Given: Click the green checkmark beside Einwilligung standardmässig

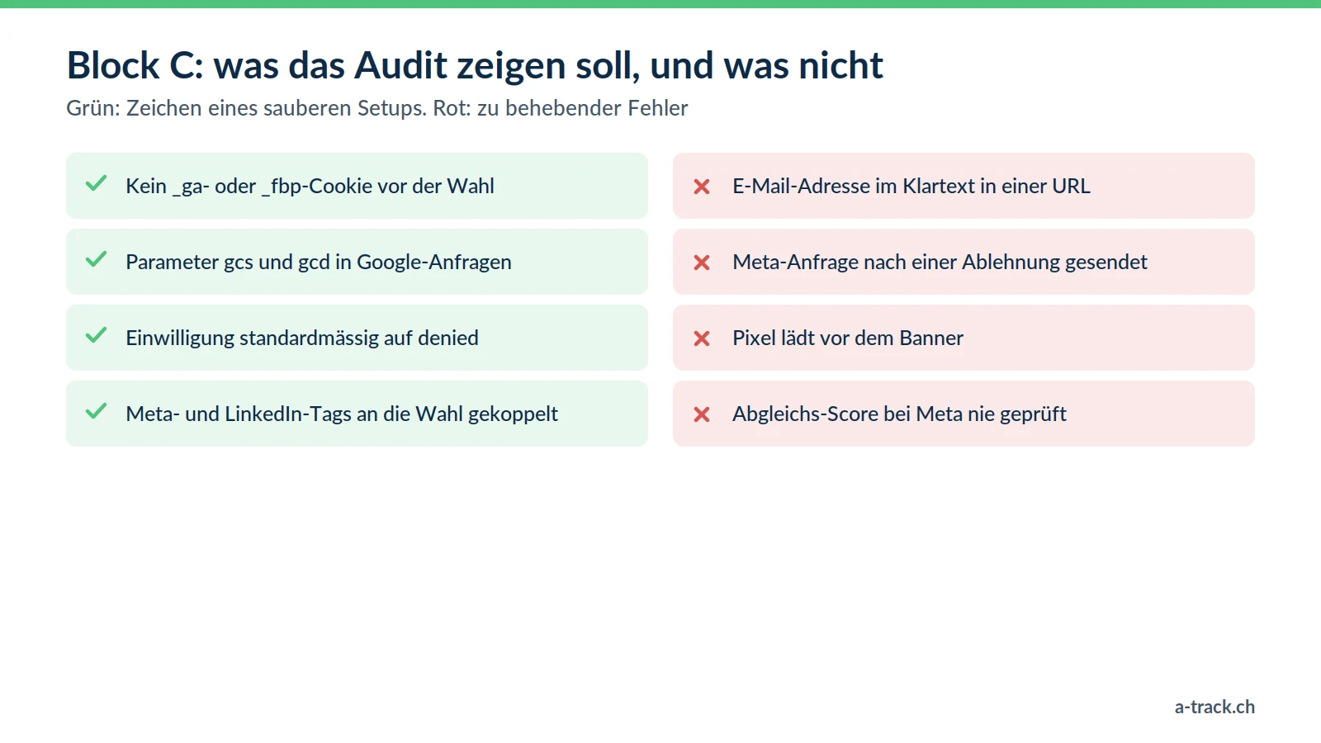Looking at the screenshot, I should point(97,335).
